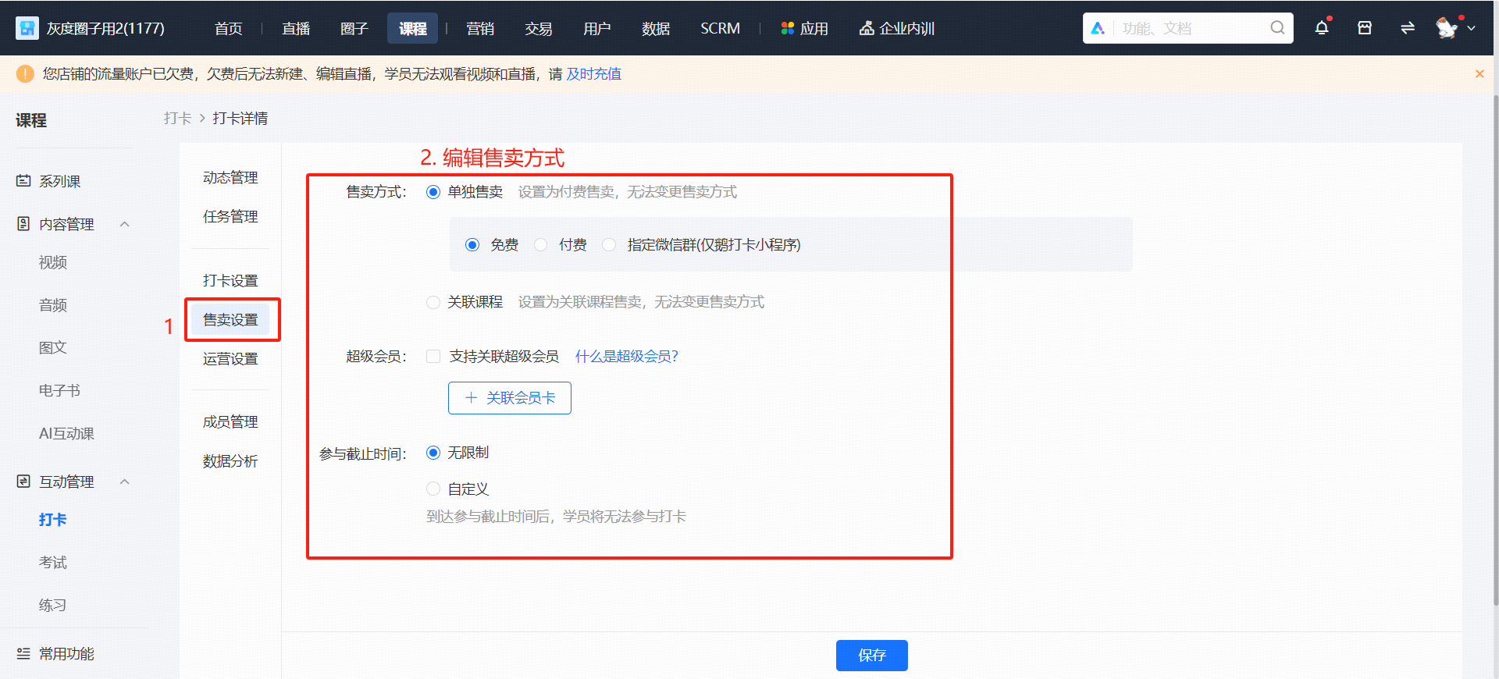
Task: Collapse 内容管理 section chevron
Action: [125, 224]
